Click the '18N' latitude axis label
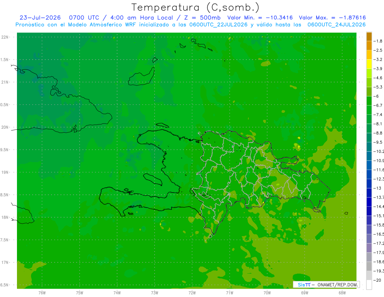The height and width of the screenshot is (297, 384). pyautogui.click(x=4, y=218)
